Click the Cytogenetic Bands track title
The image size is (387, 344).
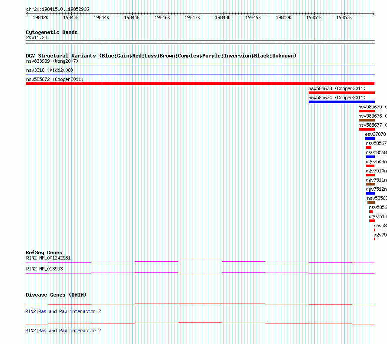point(52,32)
